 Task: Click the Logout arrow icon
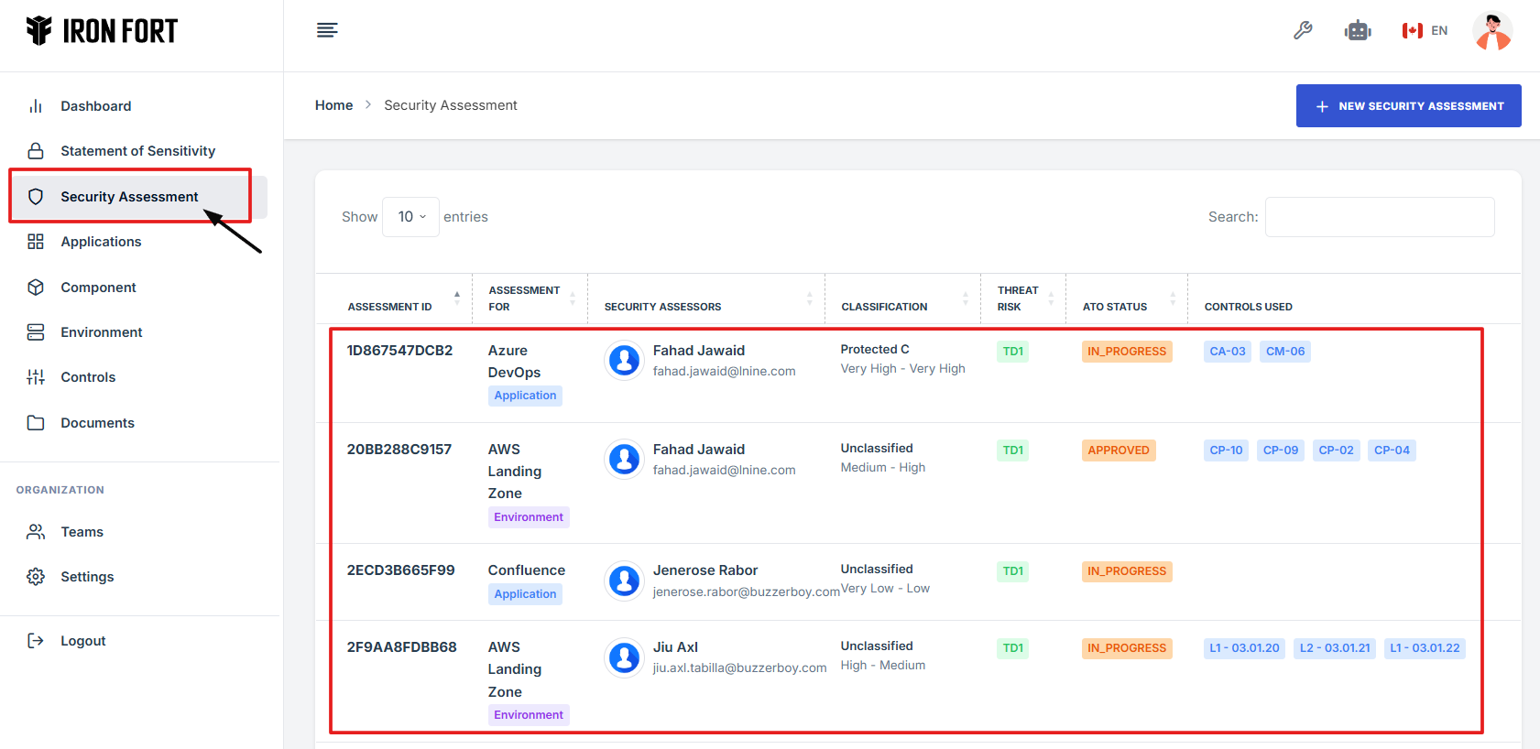36,641
